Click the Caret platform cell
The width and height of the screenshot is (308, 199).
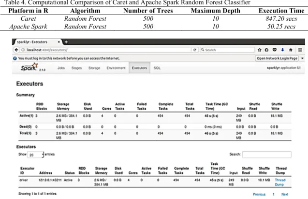28,18
